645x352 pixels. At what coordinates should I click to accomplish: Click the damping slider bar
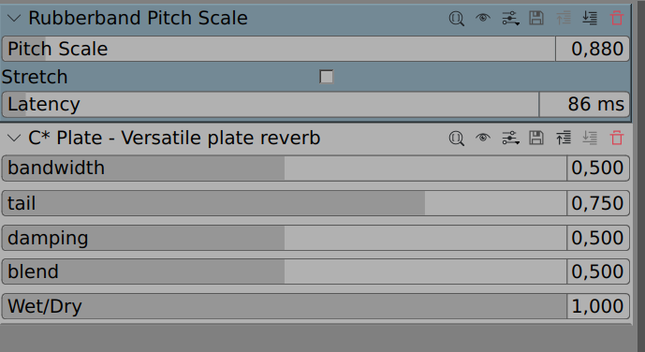click(285, 238)
